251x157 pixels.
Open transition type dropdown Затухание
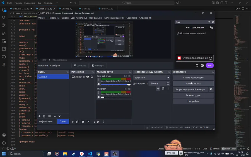pos(152,78)
